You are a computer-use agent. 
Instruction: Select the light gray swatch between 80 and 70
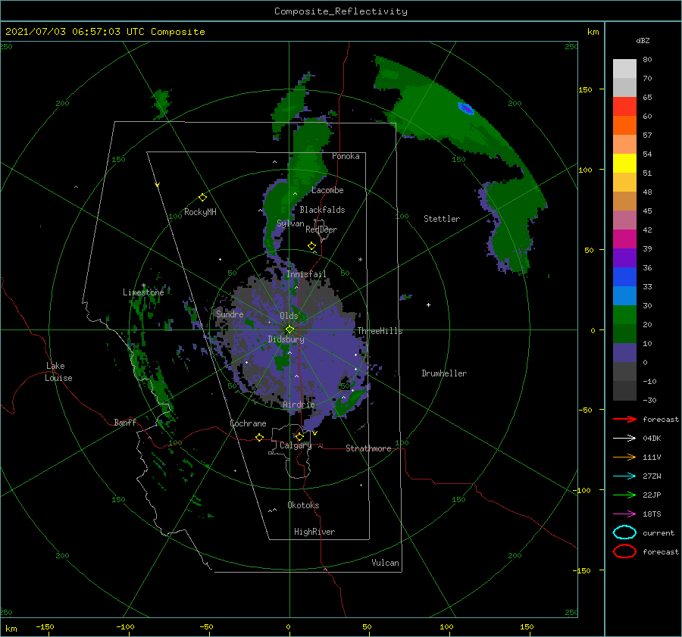[624, 69]
